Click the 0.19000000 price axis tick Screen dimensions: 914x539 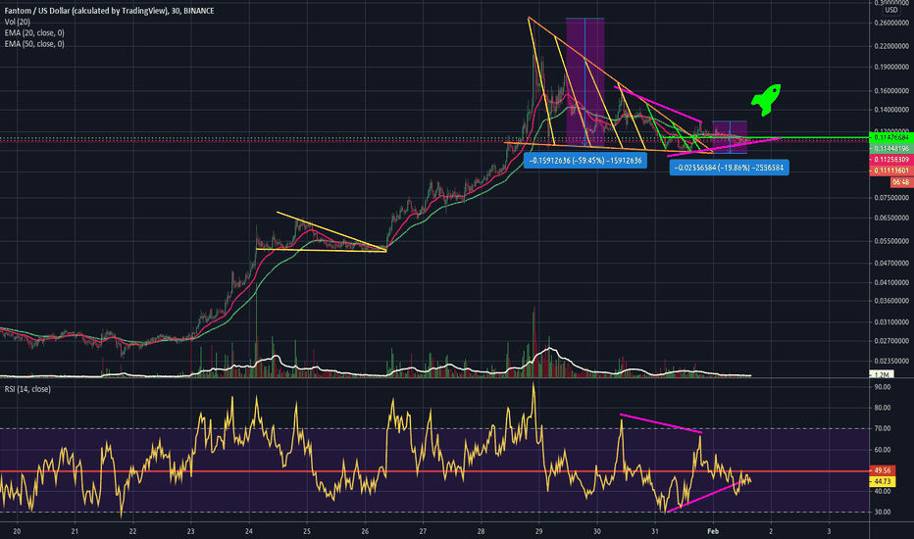(891, 67)
